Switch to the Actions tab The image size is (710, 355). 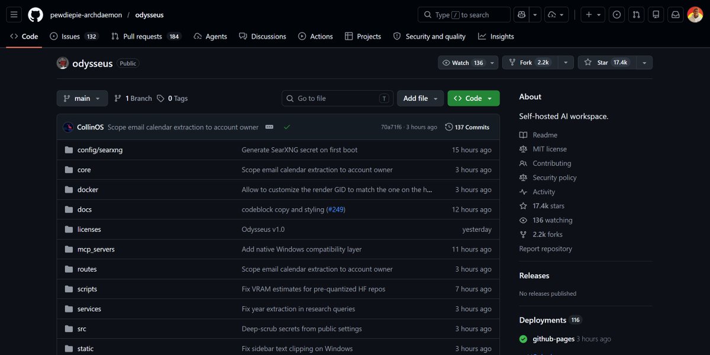tap(316, 37)
